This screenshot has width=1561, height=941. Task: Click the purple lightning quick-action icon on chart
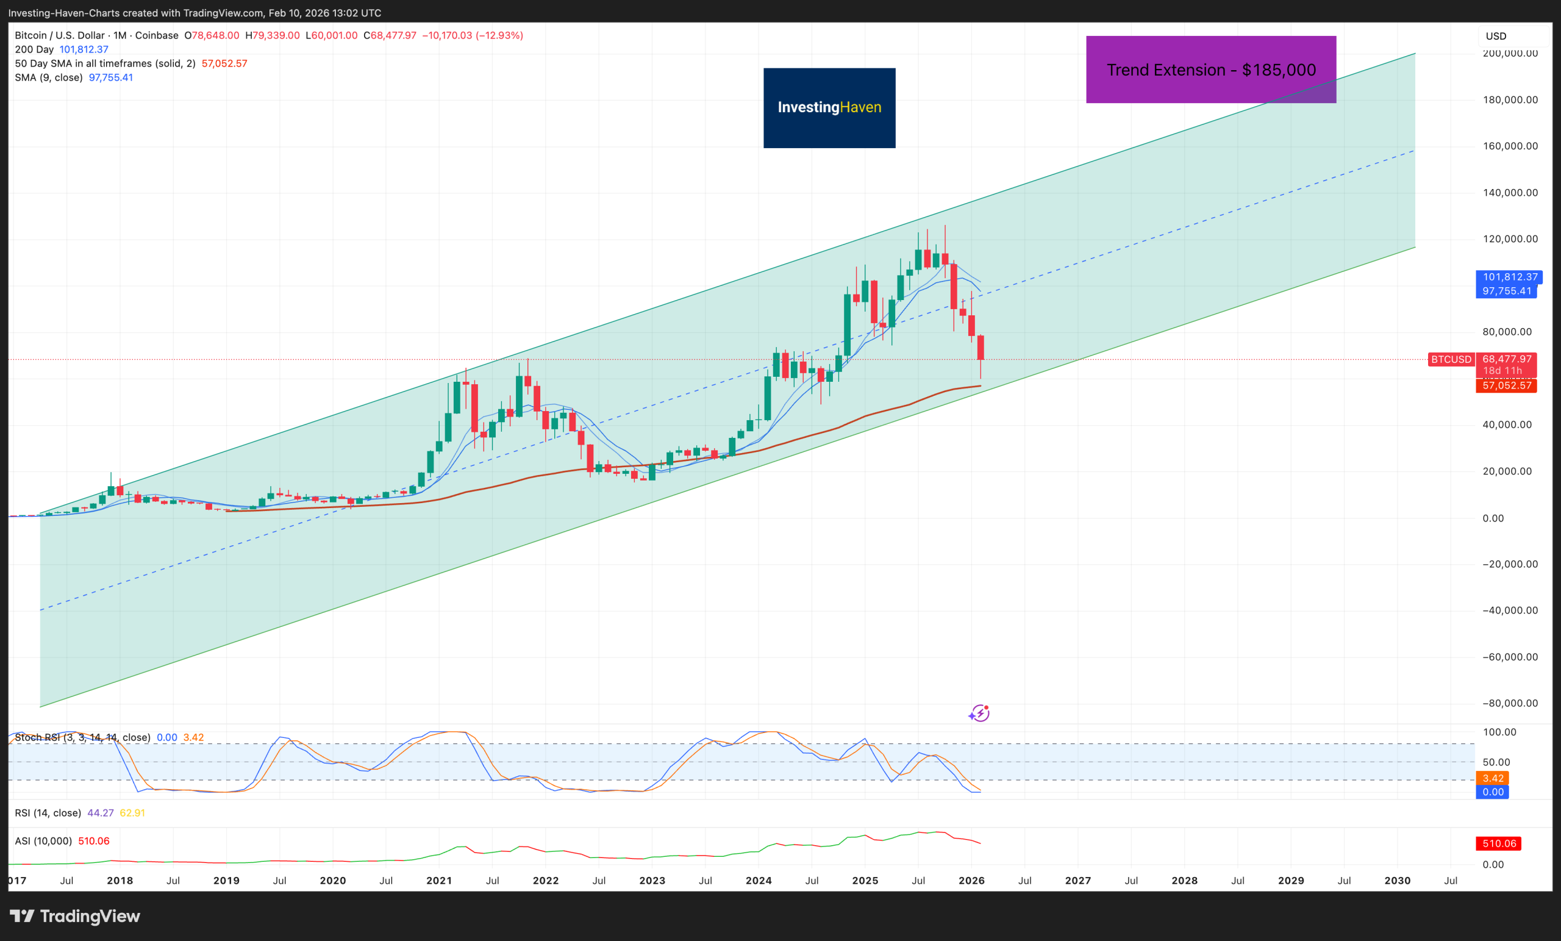[x=979, y=713]
